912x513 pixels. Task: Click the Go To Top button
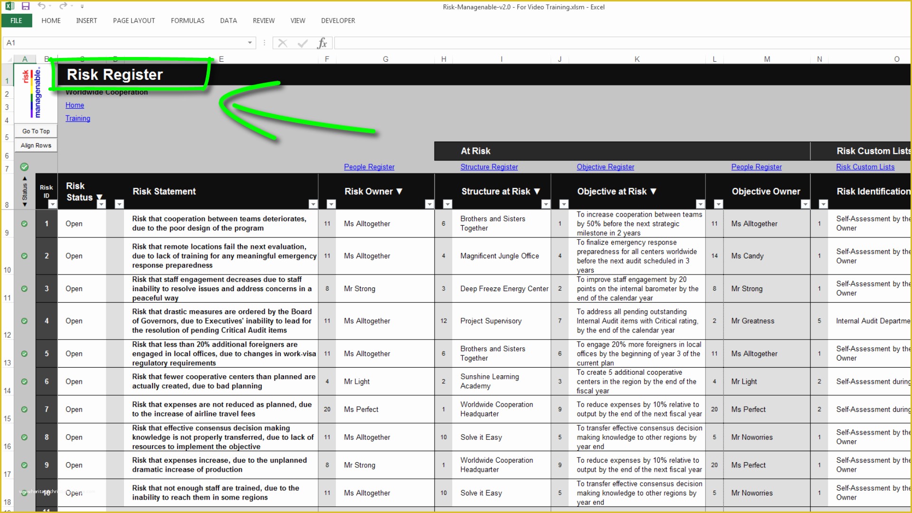pos(36,131)
